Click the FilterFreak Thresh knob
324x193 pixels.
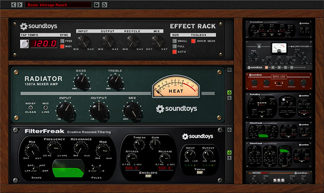pyautogui.click(x=139, y=144)
